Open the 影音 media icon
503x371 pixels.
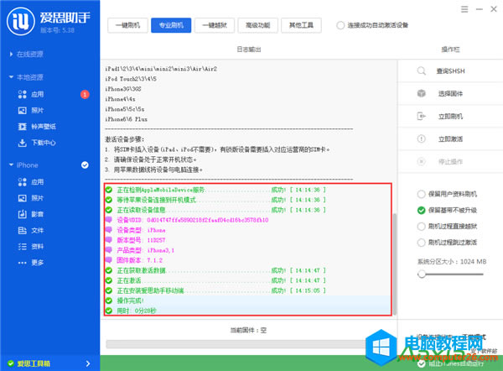(x=22, y=214)
